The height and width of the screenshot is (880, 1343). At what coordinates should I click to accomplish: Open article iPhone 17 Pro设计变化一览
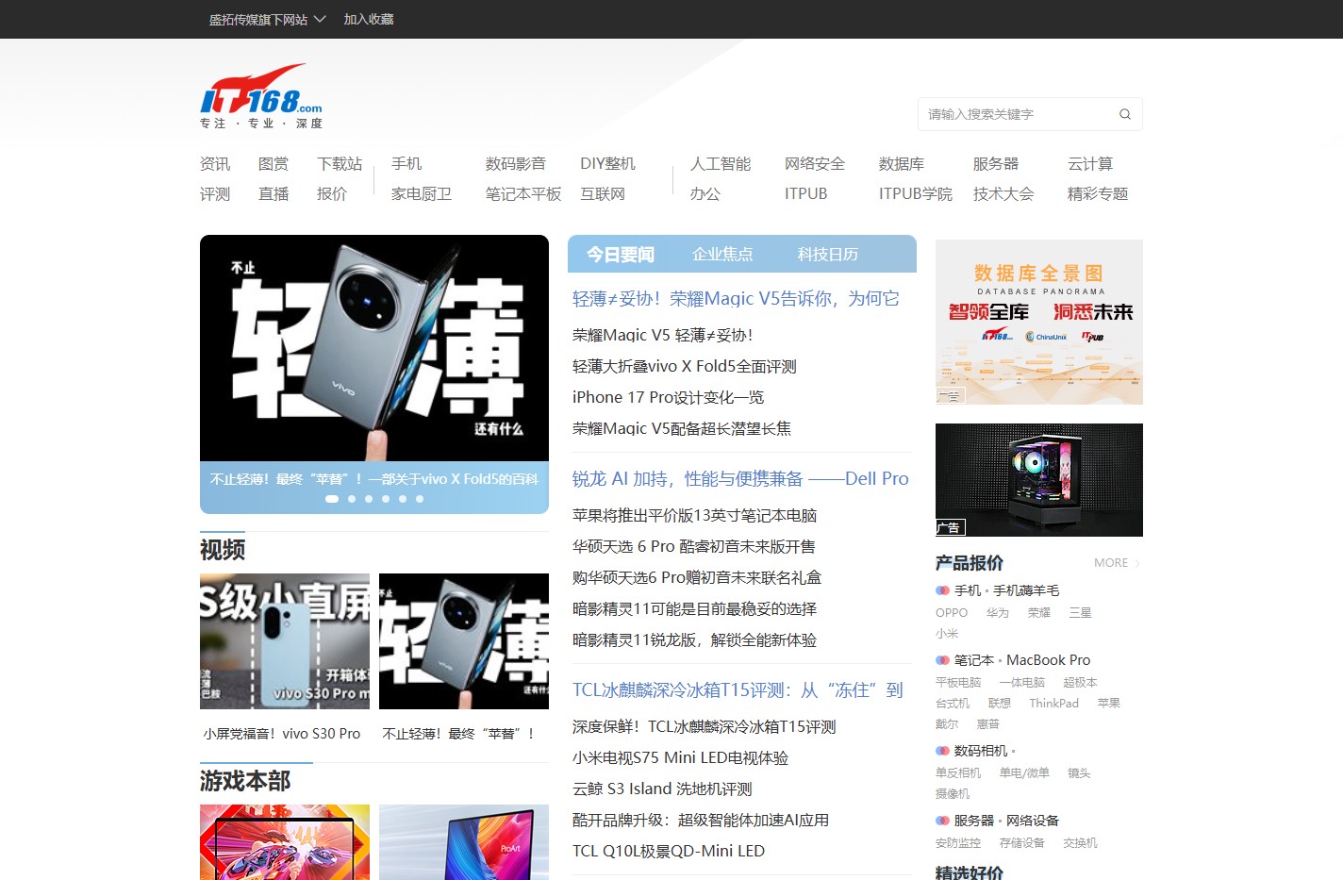tap(668, 398)
